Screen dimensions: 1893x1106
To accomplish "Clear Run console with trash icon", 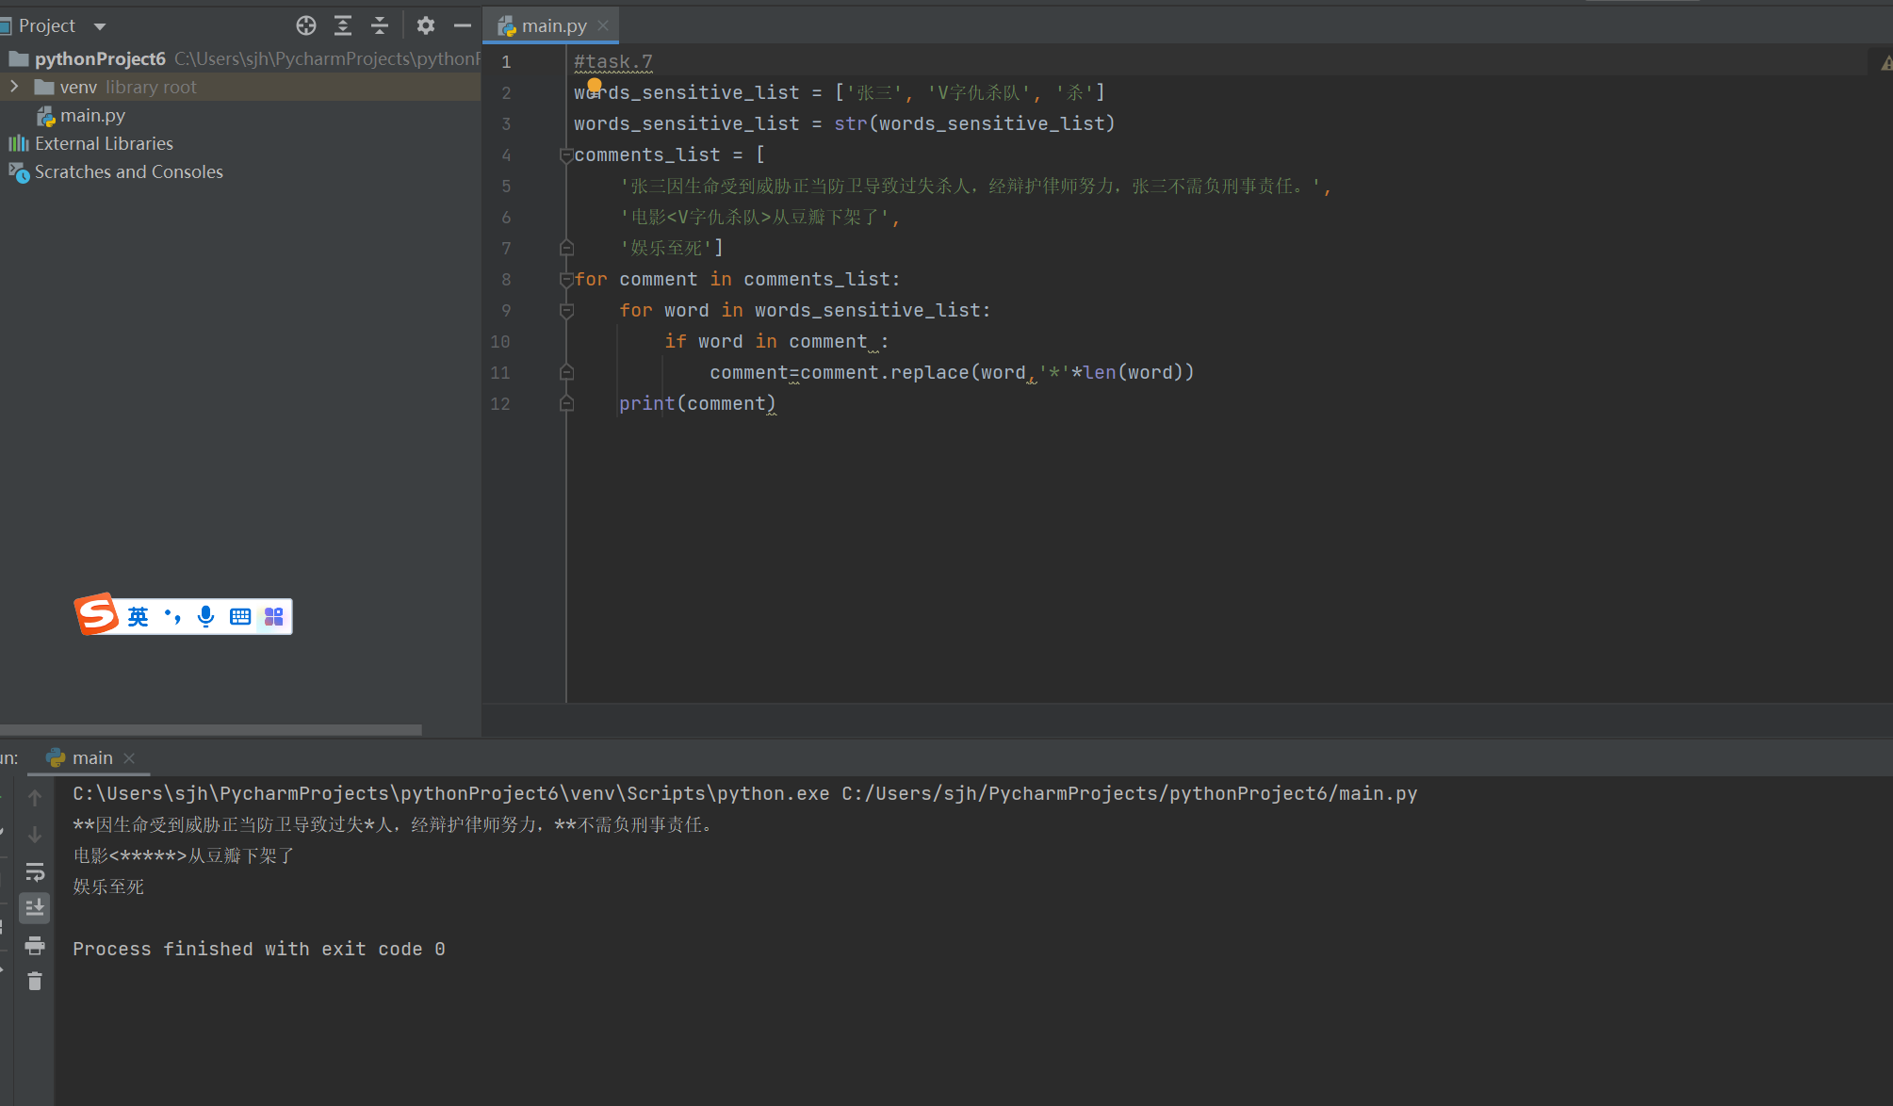I will tap(35, 982).
